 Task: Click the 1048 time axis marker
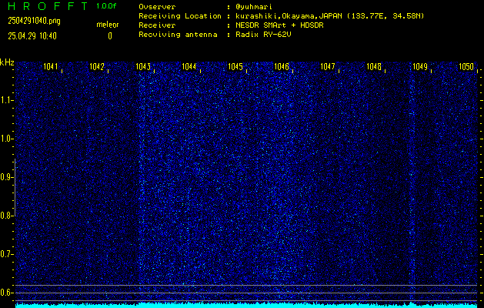click(x=374, y=67)
